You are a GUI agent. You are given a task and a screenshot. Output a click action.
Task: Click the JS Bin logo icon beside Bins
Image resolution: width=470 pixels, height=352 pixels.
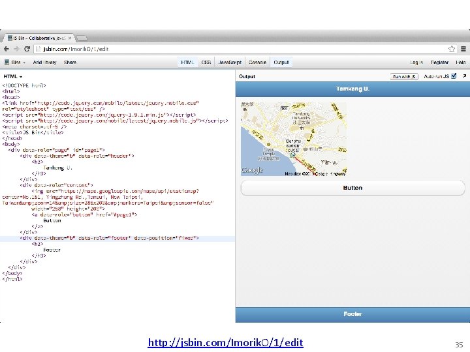7,63
